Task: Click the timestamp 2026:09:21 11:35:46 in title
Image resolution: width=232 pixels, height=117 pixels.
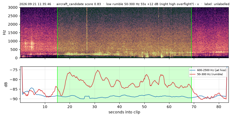Action: [35, 4]
